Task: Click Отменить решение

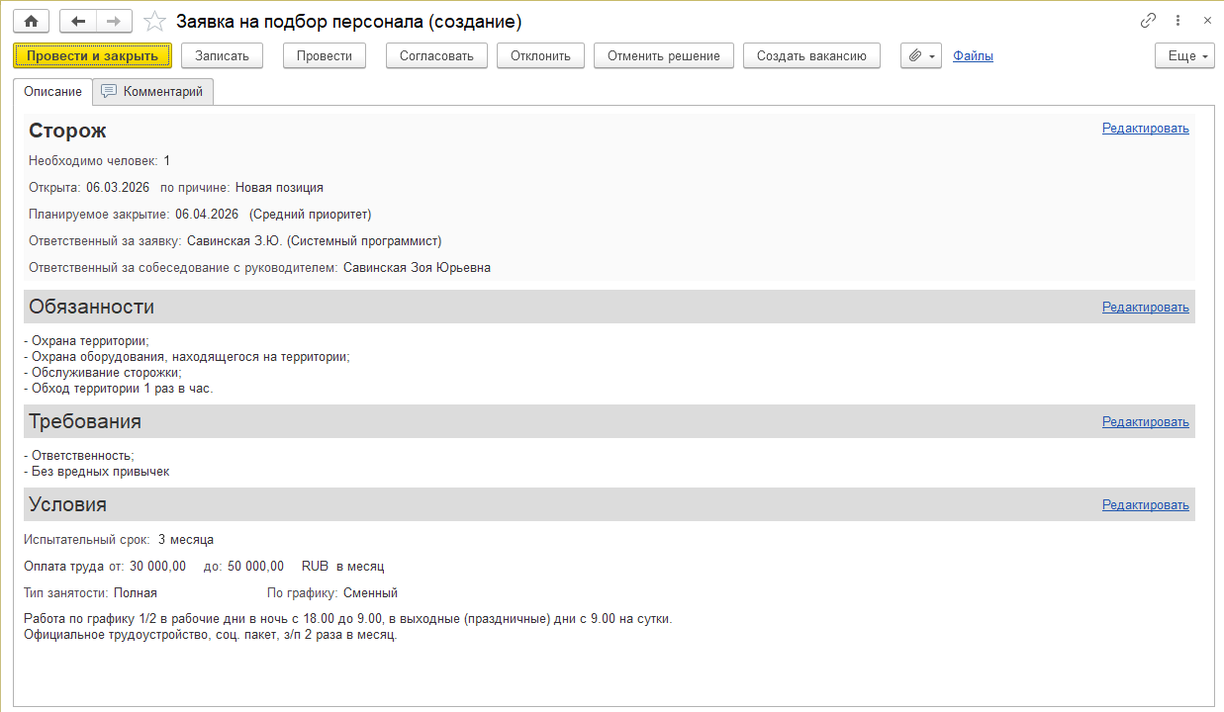Action: click(x=663, y=56)
